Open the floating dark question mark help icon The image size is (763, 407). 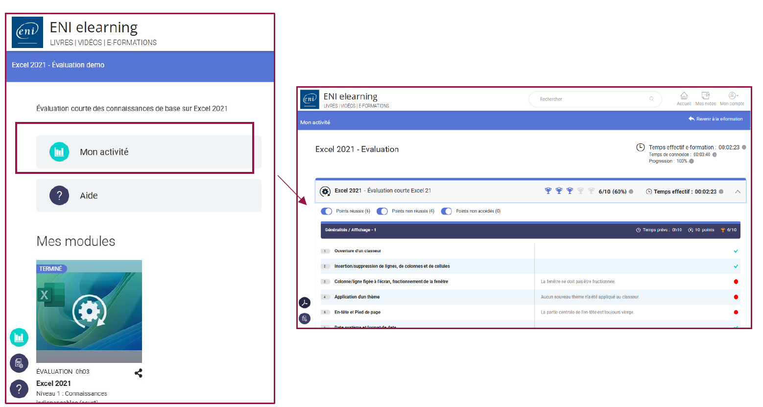19,389
